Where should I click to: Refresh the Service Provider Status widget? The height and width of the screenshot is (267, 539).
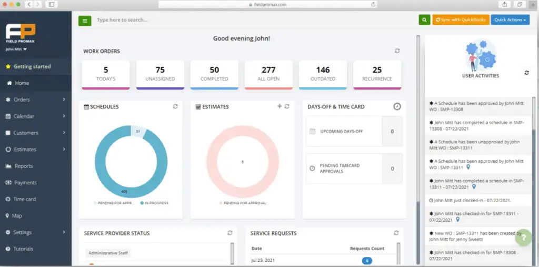pos(230,233)
